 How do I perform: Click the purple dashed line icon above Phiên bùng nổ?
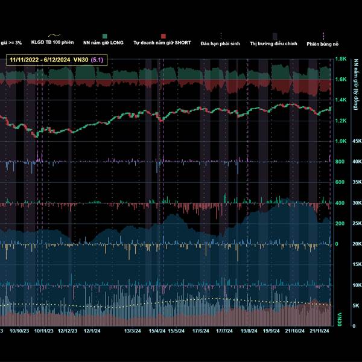[323, 36]
